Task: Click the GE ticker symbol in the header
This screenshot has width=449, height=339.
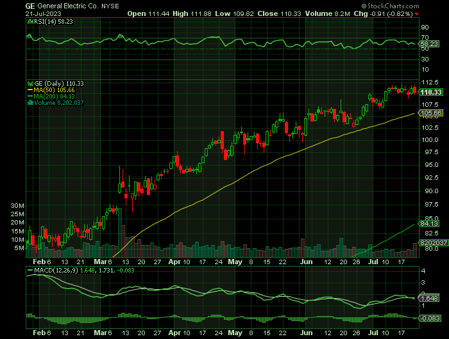Action: point(30,6)
